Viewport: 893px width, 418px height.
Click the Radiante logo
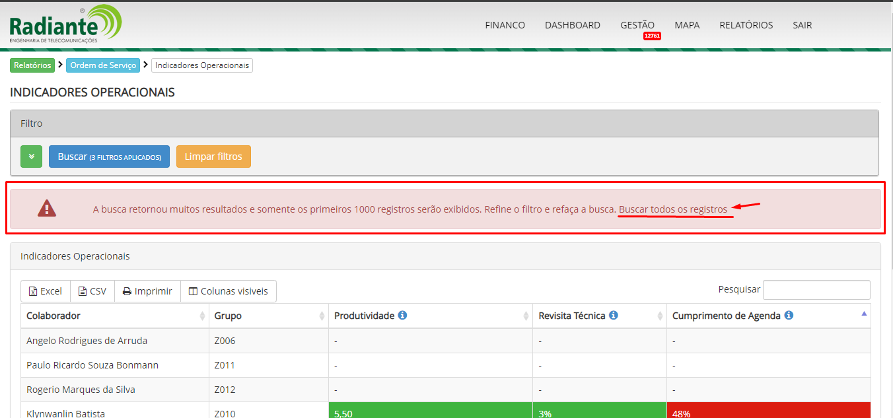click(65, 24)
